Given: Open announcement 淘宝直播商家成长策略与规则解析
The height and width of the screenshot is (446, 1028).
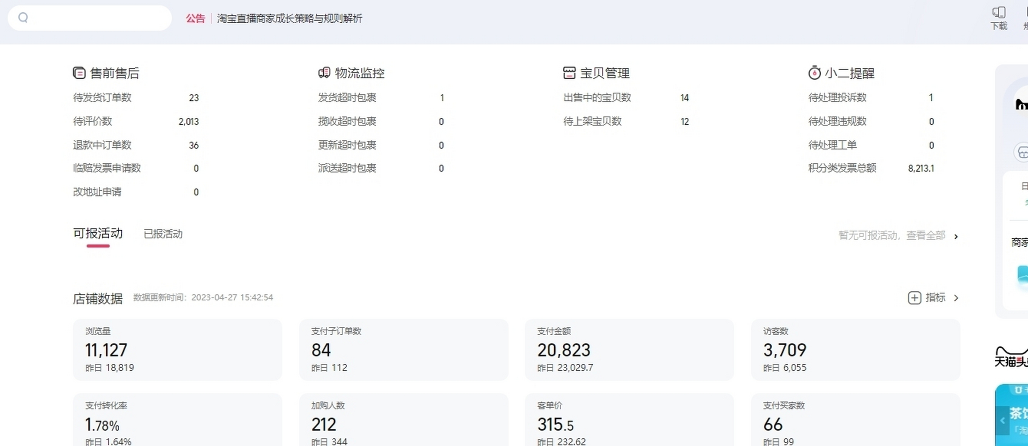Looking at the screenshot, I should [289, 18].
